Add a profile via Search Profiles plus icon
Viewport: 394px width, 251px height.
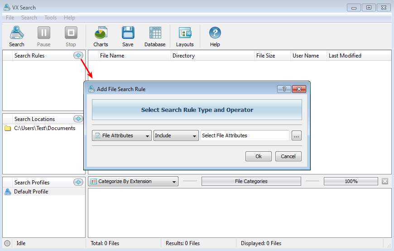(78, 182)
